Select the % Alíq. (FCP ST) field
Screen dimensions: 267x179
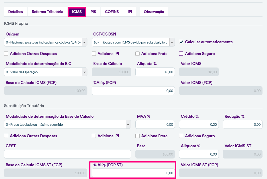click(133, 173)
